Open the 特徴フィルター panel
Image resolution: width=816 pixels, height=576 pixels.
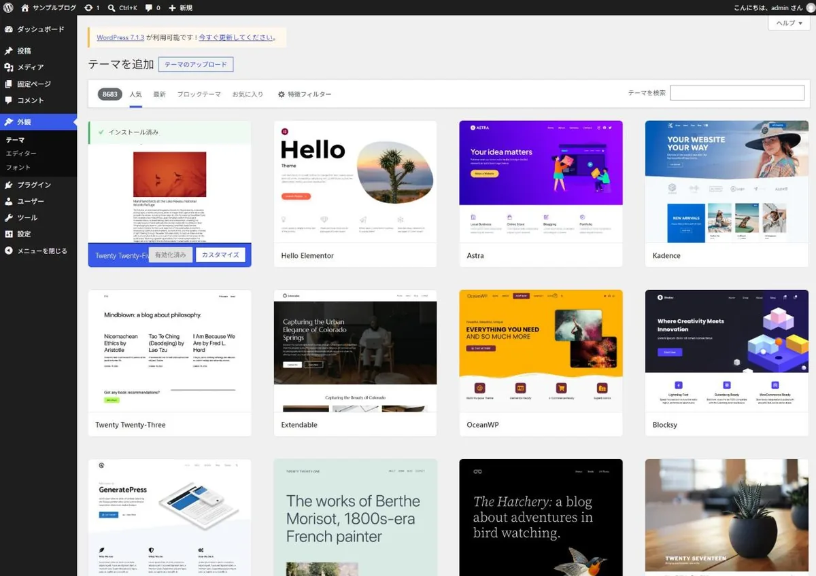[305, 94]
